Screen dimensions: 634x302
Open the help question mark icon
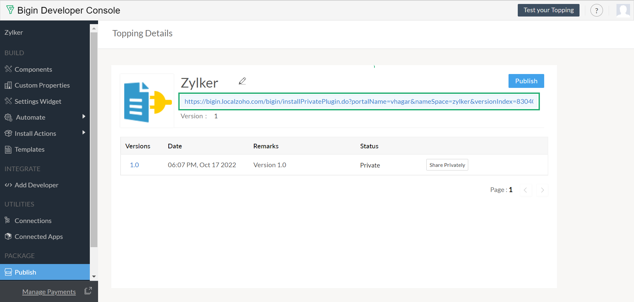click(596, 10)
